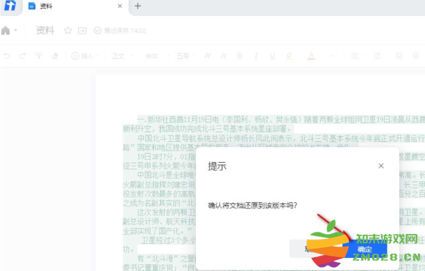Click the clear formatting eraser icon

click(55, 56)
